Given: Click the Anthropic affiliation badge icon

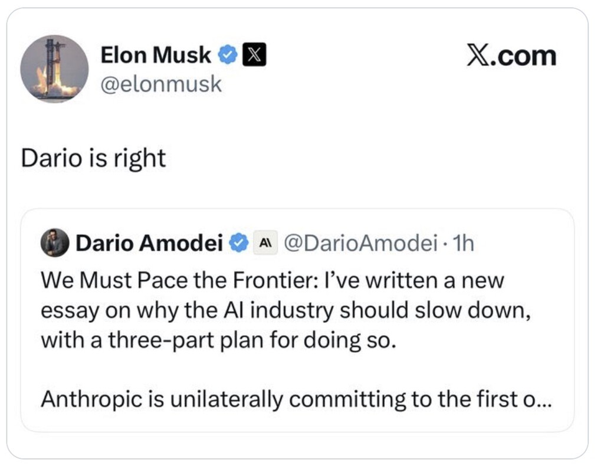Looking at the screenshot, I should [265, 243].
